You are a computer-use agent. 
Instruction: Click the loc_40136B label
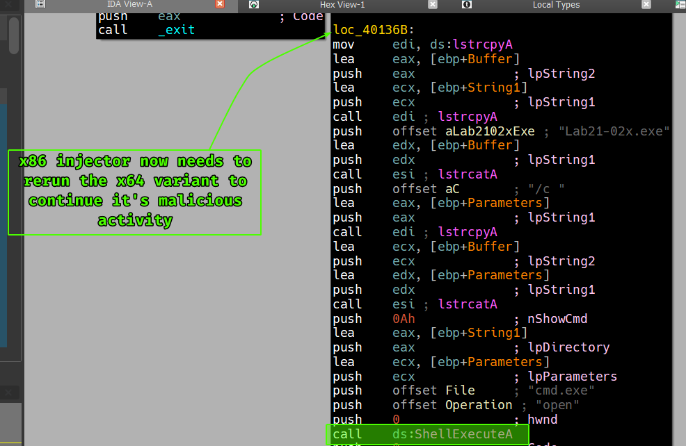click(374, 30)
